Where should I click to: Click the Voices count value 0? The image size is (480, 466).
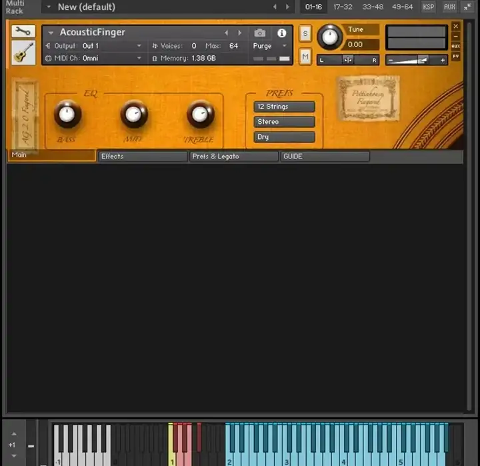pyautogui.click(x=194, y=46)
